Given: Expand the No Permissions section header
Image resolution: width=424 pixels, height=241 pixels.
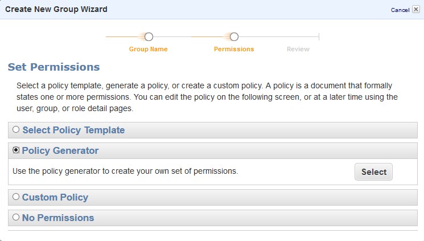Looking at the screenshot, I should pyautogui.click(x=58, y=218).
